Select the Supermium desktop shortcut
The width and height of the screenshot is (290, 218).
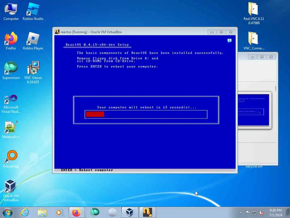pyautogui.click(x=11, y=70)
